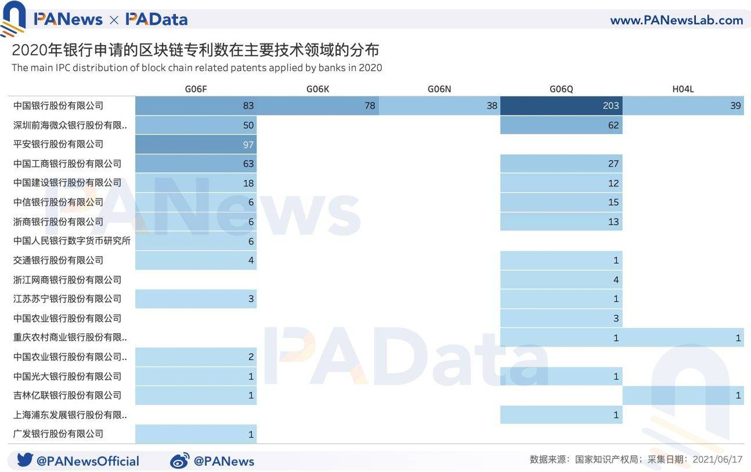Click the 83 cell for 中国银行 G06F
The width and height of the screenshot is (751, 472).
pyautogui.click(x=196, y=106)
